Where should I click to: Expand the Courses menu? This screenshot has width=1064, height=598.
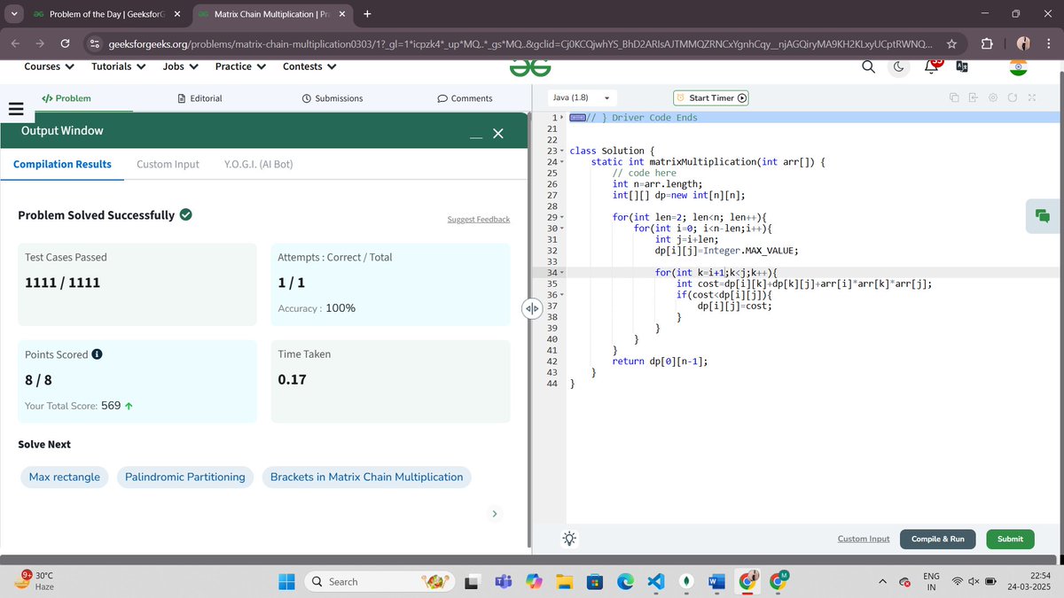49,66
